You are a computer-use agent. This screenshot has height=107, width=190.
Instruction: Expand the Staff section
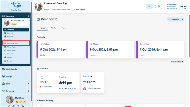click(15, 84)
